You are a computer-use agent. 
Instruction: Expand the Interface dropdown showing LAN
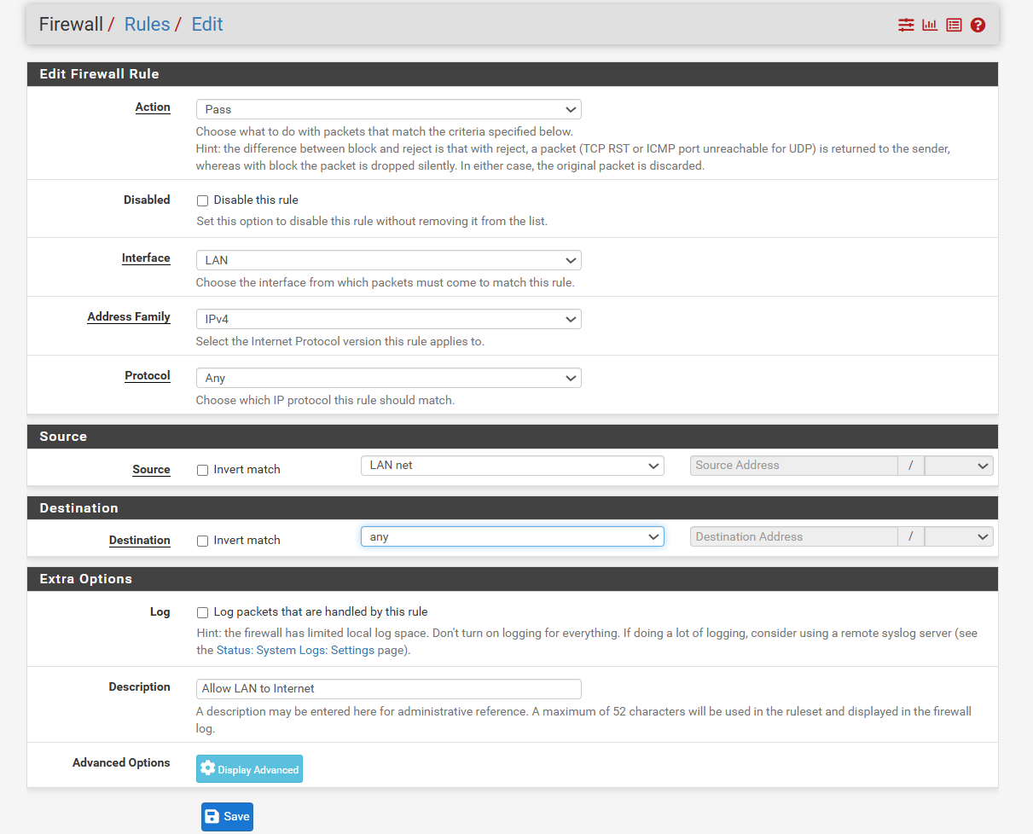tap(388, 260)
